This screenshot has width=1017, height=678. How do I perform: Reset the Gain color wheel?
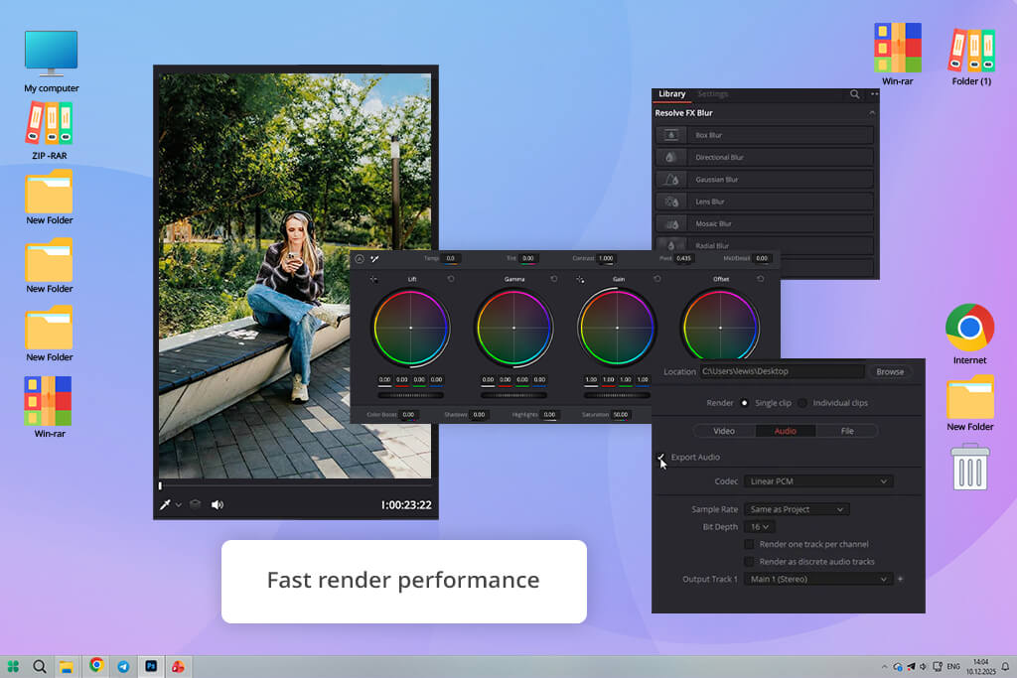(x=657, y=279)
